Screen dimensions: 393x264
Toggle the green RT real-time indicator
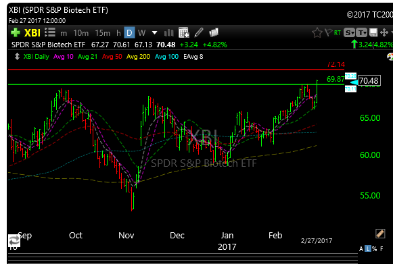pos(337,33)
